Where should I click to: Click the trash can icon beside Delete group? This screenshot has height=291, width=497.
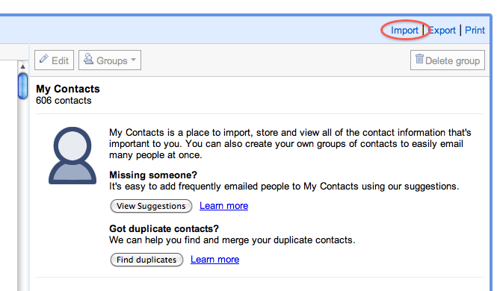tap(419, 58)
